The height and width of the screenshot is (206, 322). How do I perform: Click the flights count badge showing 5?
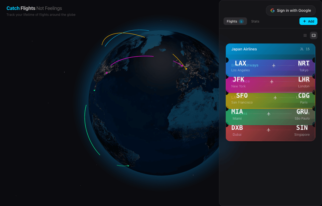click(x=241, y=21)
